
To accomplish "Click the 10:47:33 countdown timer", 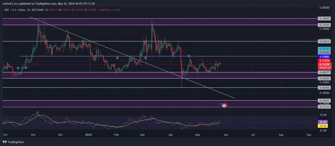I will coord(324,68).
